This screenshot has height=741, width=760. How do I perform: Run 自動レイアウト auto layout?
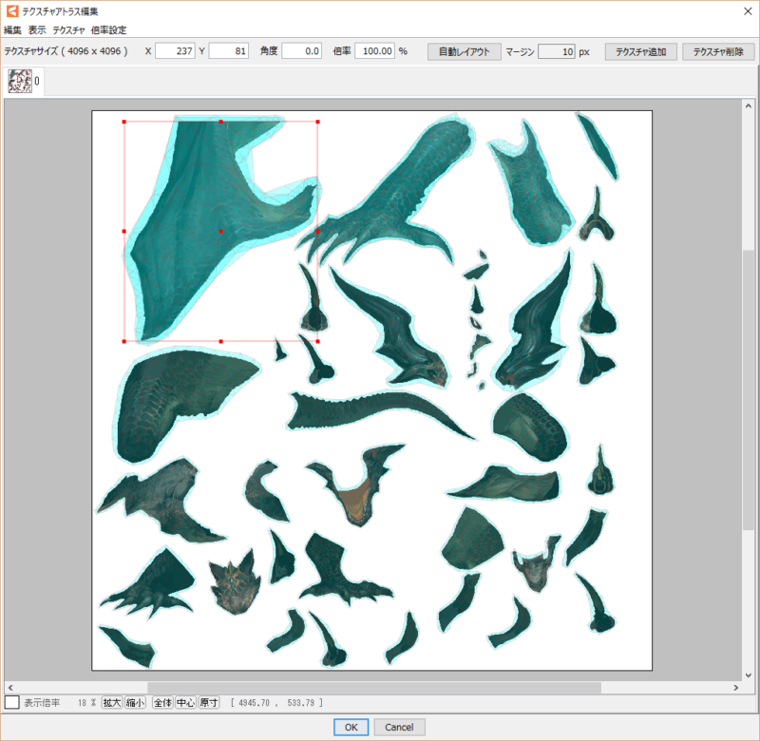coord(465,51)
